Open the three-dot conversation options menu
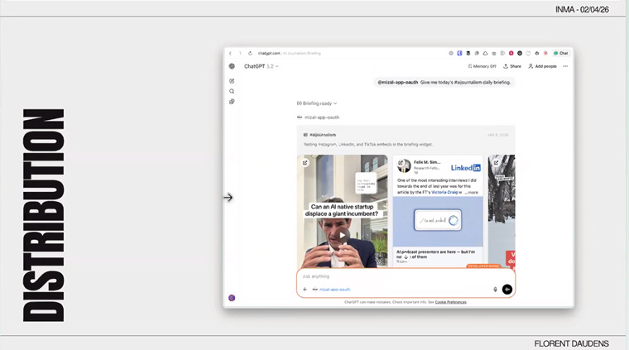 (x=565, y=66)
